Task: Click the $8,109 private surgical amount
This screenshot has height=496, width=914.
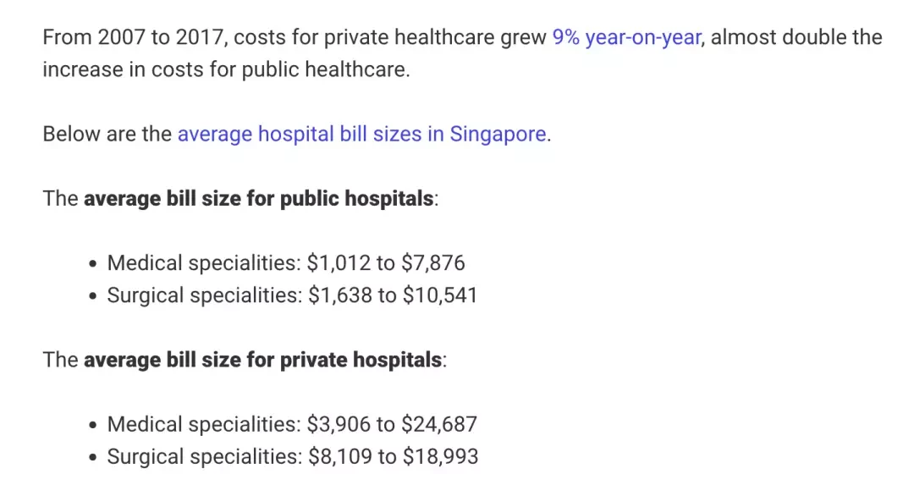Action: point(340,456)
